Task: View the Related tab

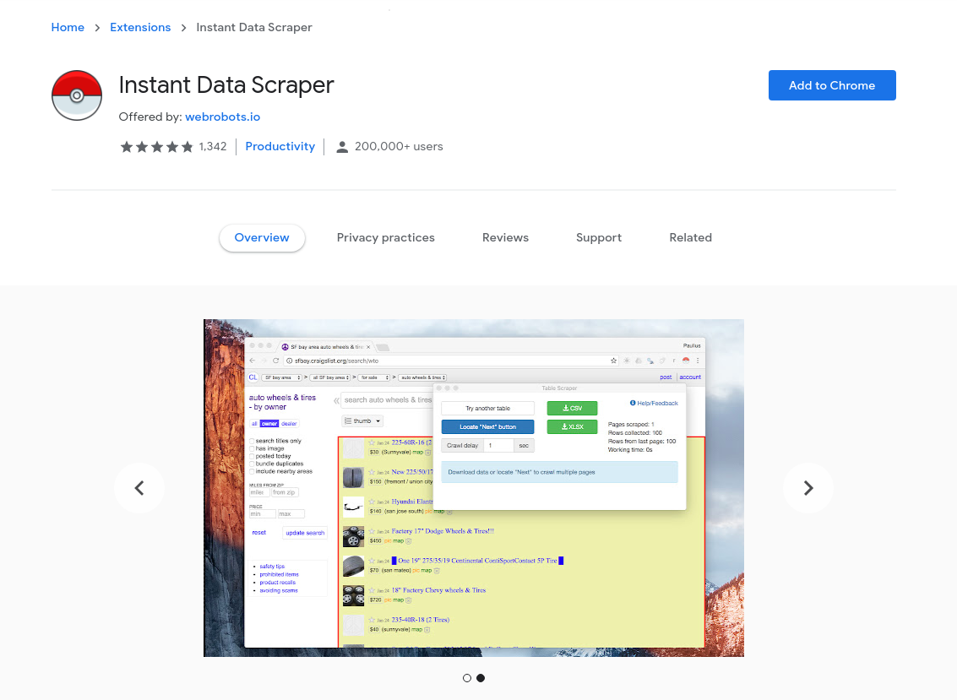Action: (x=690, y=237)
